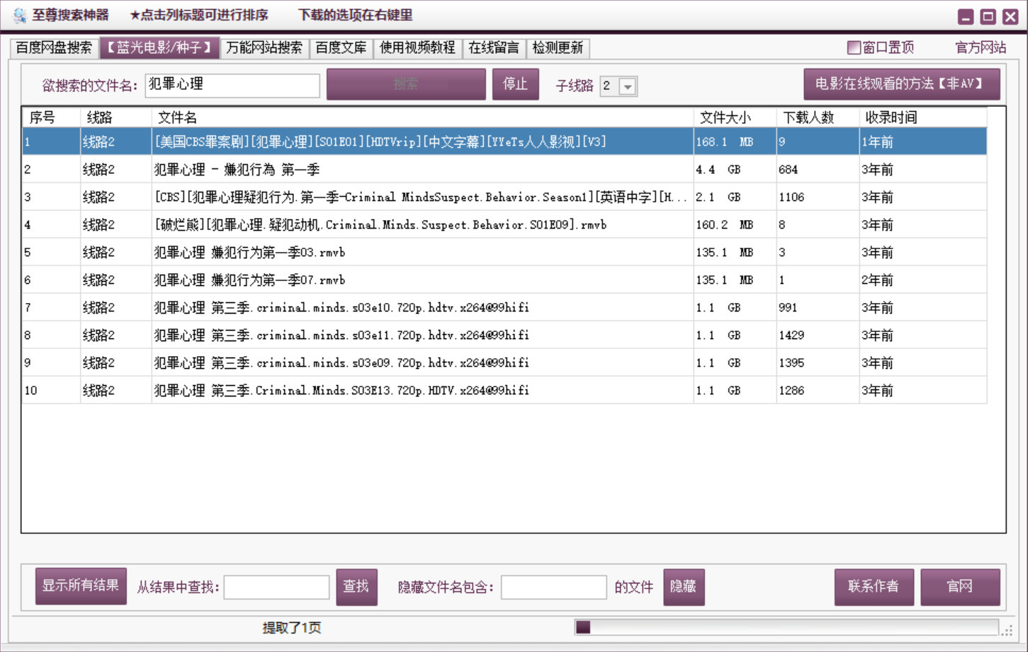Switch to the 百度网盘搜索 tab
1028x652 pixels.
pyautogui.click(x=54, y=47)
